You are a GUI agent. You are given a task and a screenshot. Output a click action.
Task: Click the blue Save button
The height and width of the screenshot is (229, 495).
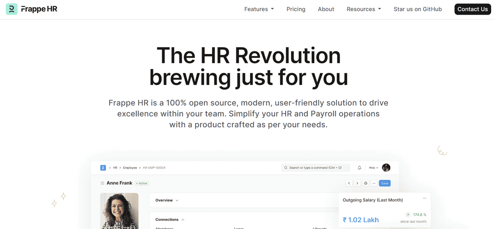(x=385, y=183)
